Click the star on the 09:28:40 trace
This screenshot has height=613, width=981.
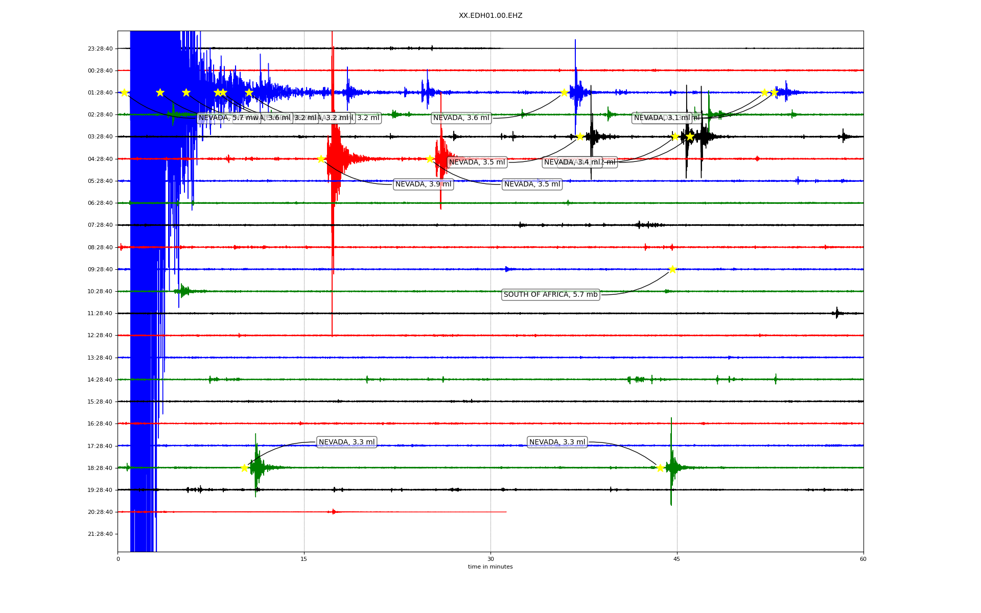pyautogui.click(x=672, y=269)
